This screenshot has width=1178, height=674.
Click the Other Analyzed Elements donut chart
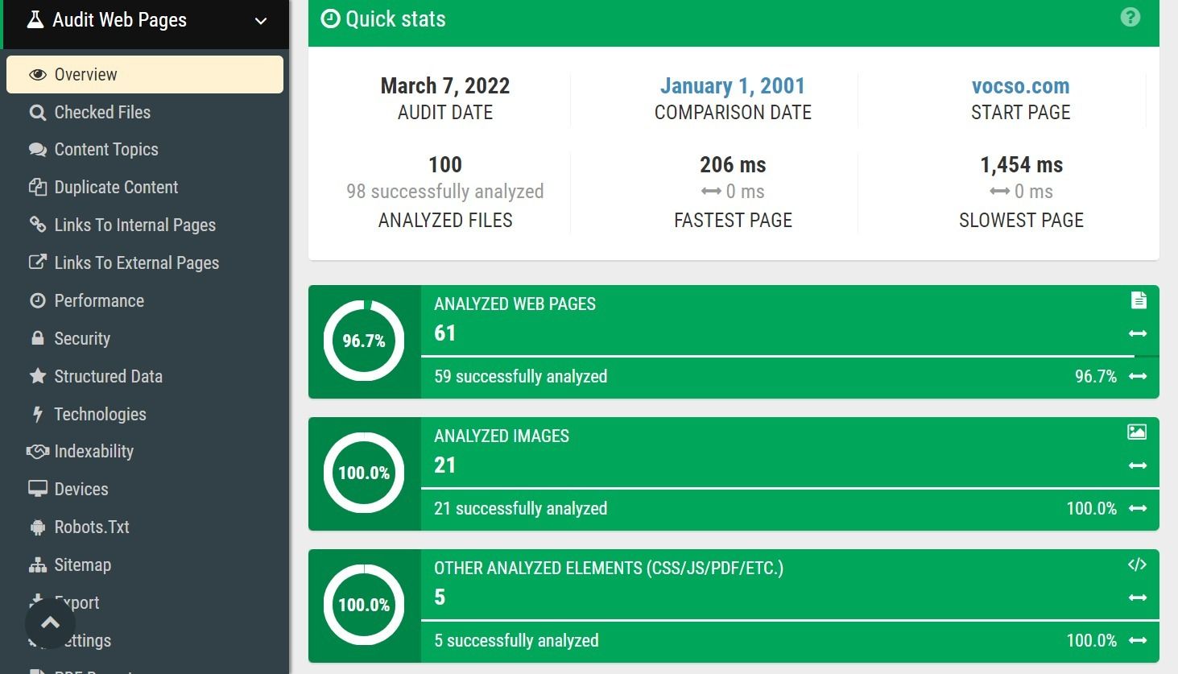click(x=364, y=605)
